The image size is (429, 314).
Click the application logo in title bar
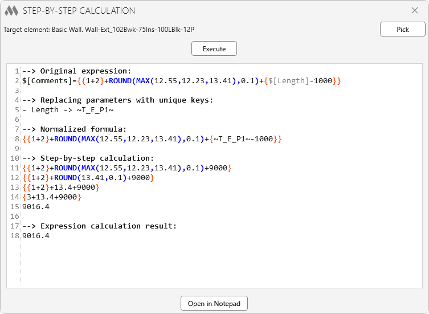pos(11,10)
